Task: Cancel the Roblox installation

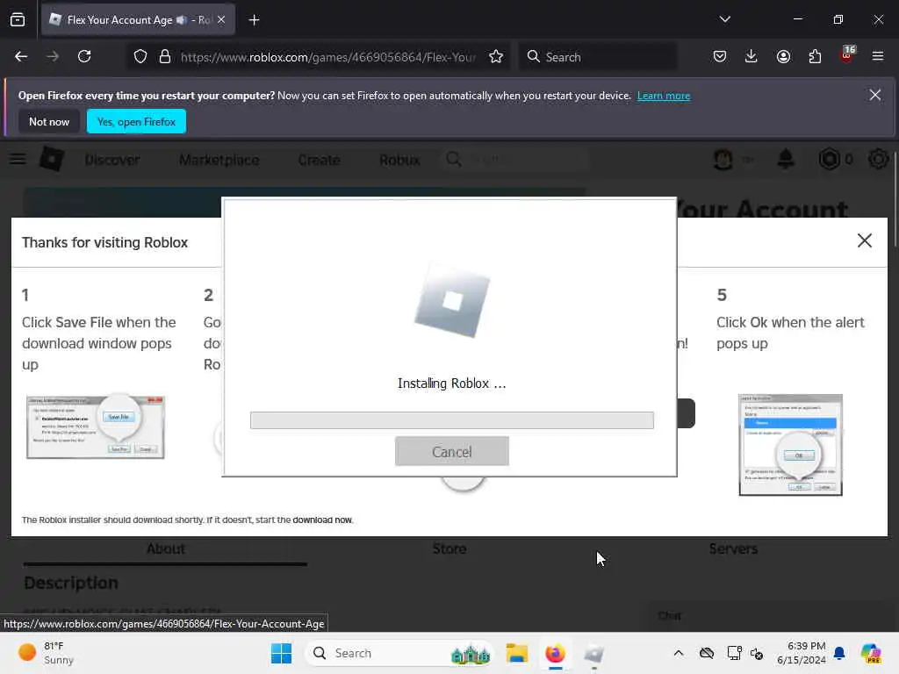Action: point(452,452)
